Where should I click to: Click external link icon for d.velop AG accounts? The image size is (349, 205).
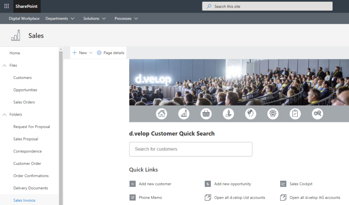pos(283,197)
